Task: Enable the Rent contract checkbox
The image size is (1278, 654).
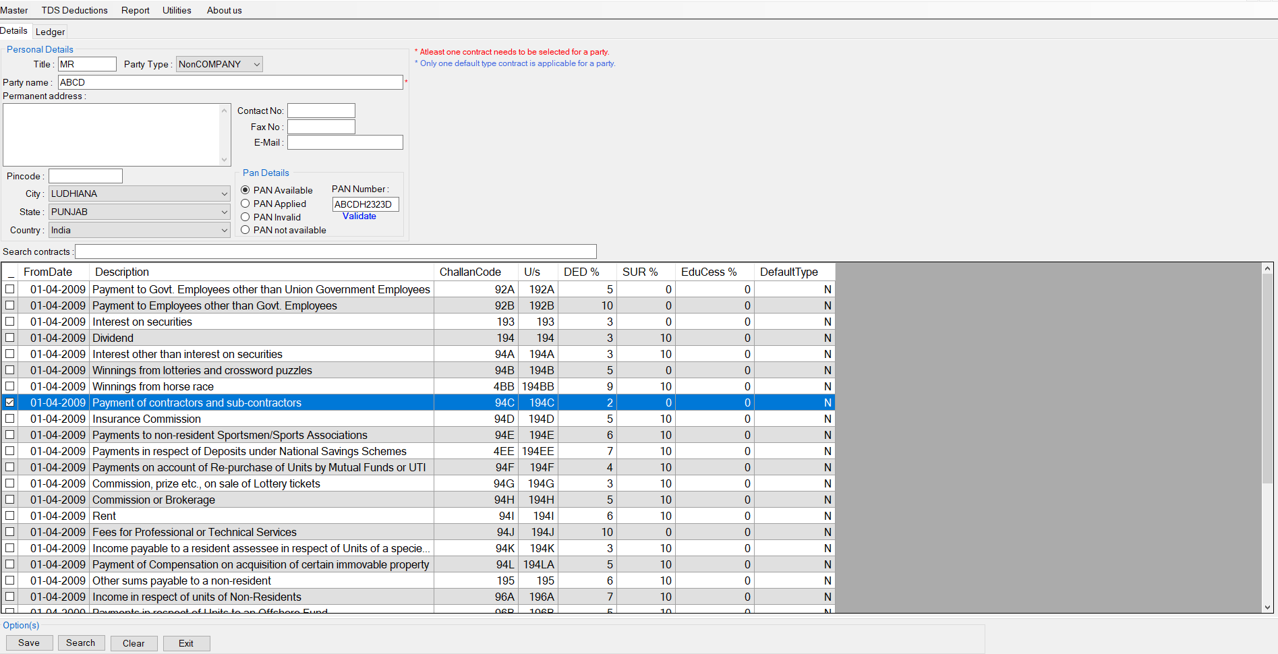Action: 9,515
